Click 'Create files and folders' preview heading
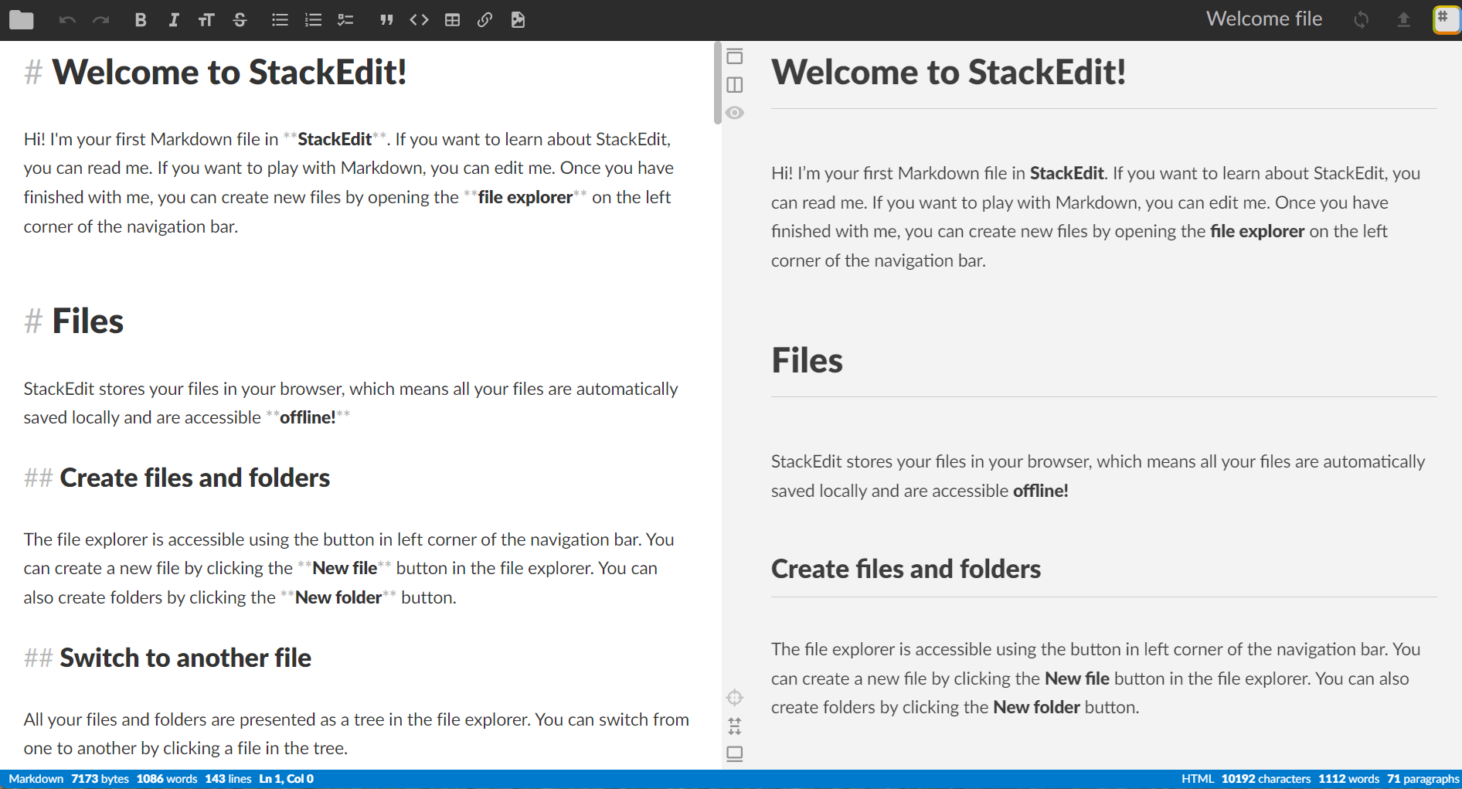Viewport: 1462px width, 789px height. point(906,569)
